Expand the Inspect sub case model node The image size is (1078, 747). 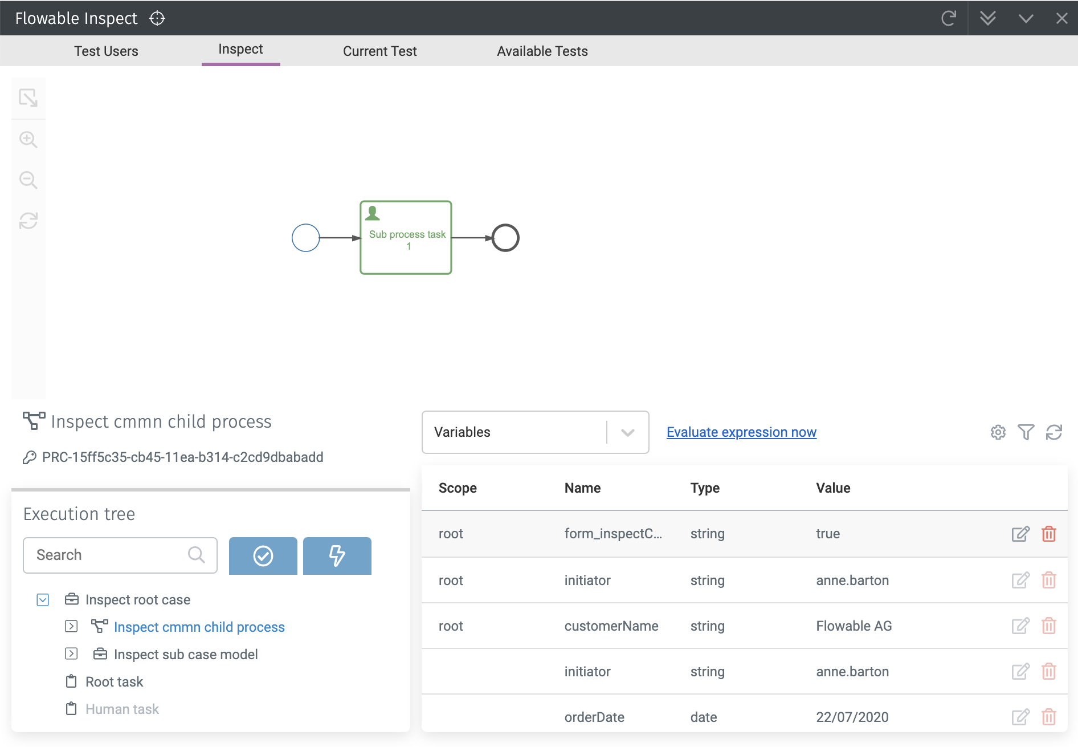pos(71,654)
